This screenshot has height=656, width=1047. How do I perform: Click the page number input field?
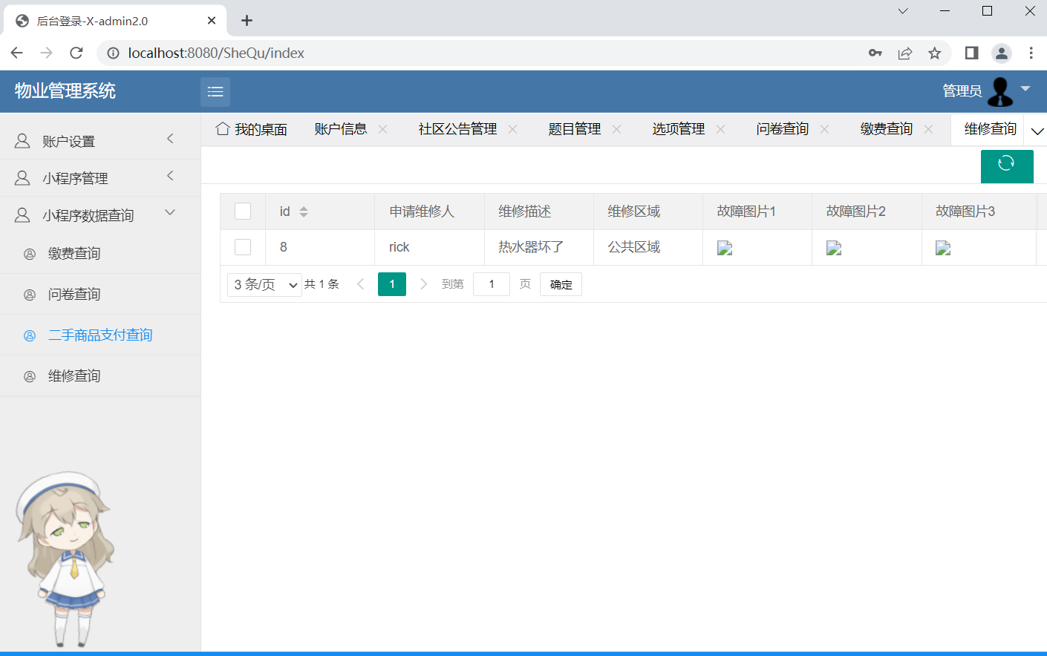click(x=491, y=284)
